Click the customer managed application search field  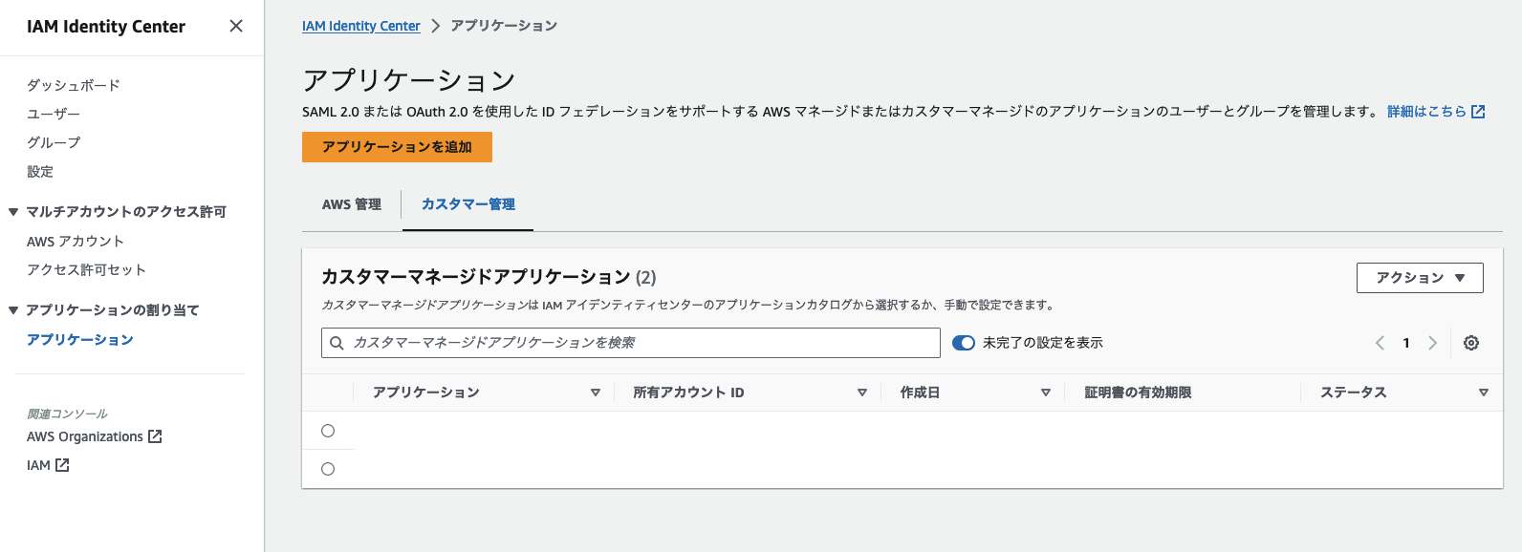pos(631,343)
